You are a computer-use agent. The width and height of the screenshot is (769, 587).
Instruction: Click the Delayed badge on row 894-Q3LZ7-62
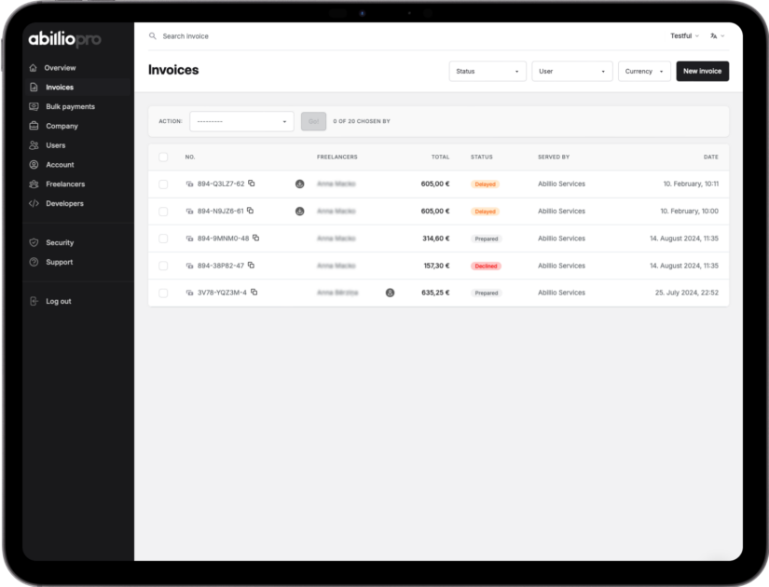[485, 184]
